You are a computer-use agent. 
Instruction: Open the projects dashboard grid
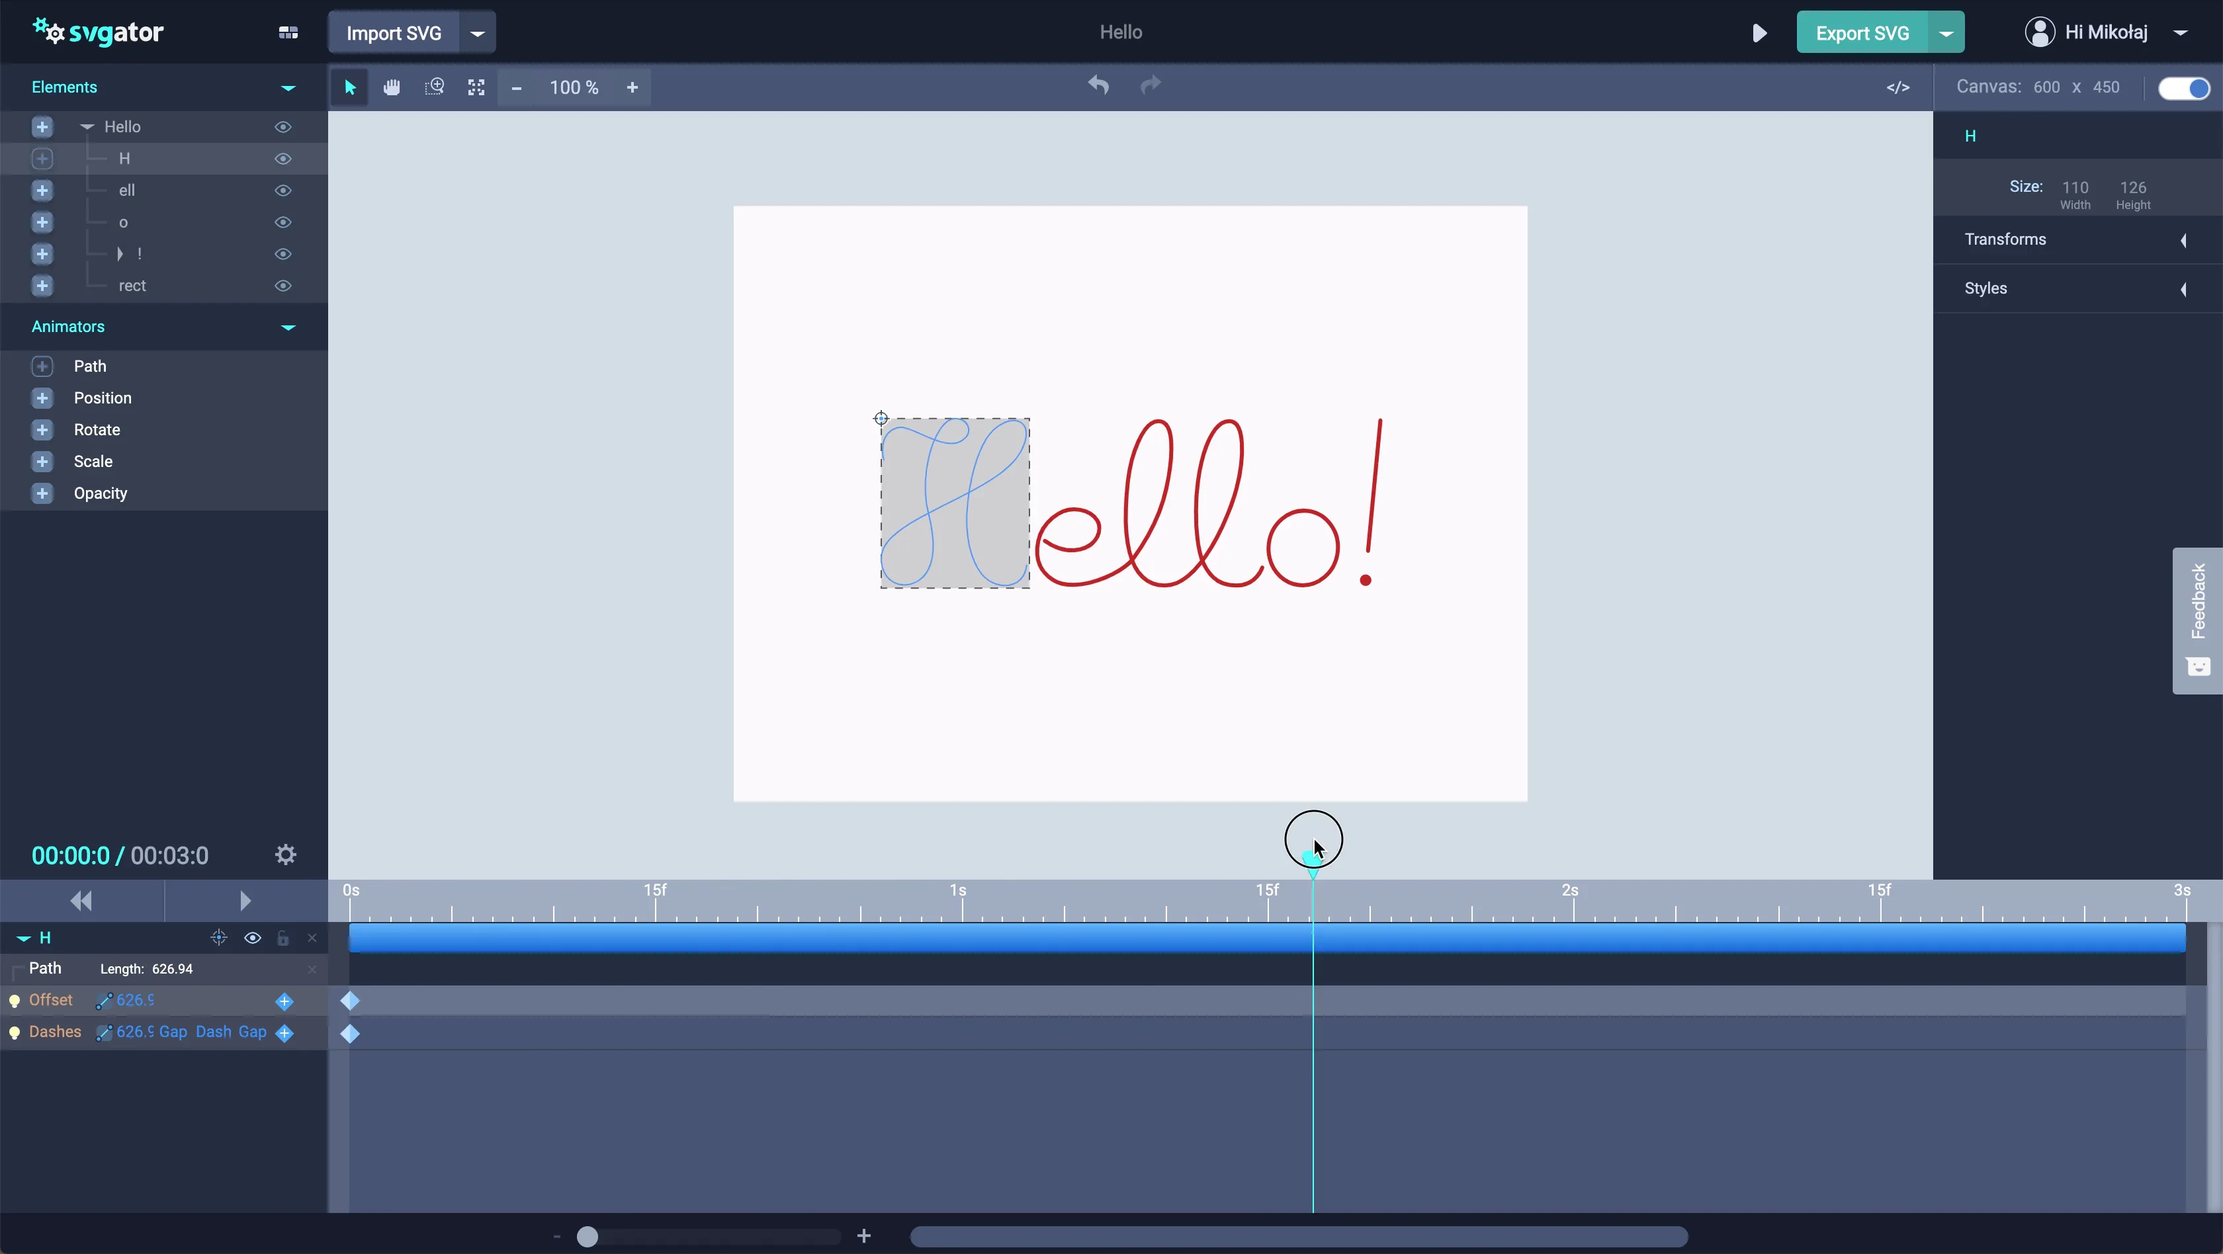point(287,32)
